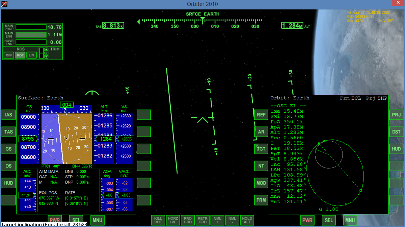This screenshot has height=227, width=405.
Task: Click TGT button on Orbit MFD
Action: point(261,149)
